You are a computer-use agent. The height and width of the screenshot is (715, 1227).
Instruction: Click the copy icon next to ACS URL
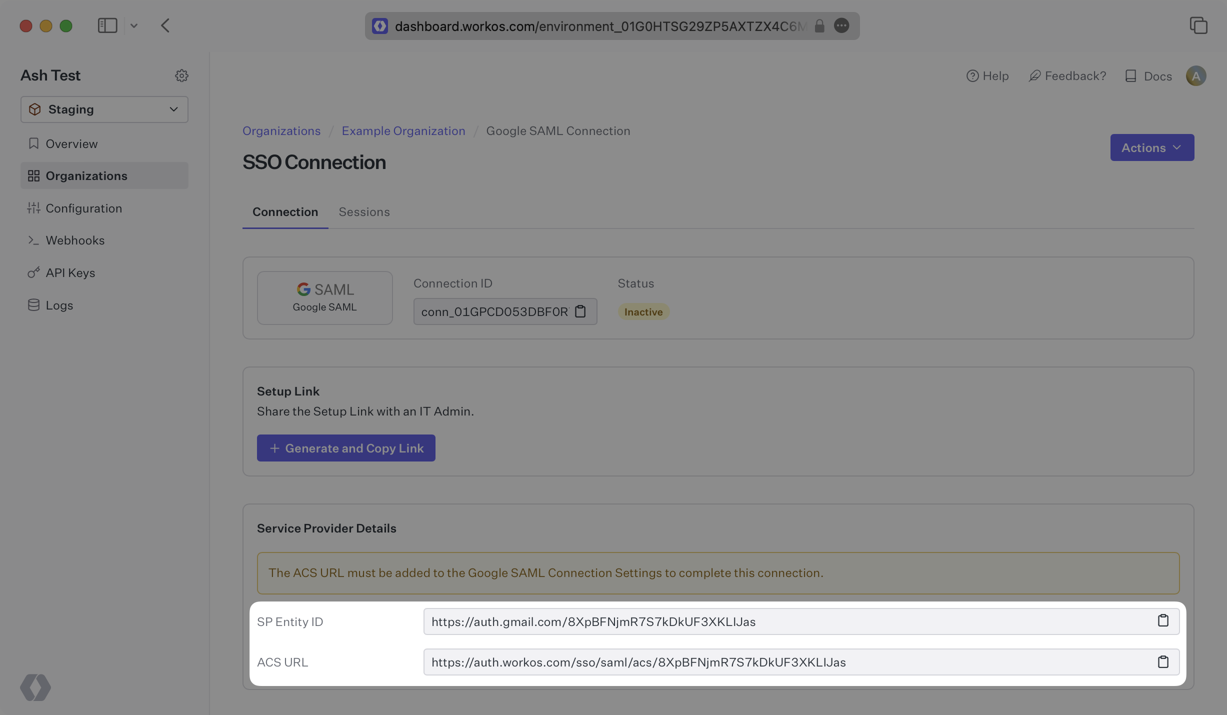coord(1162,661)
